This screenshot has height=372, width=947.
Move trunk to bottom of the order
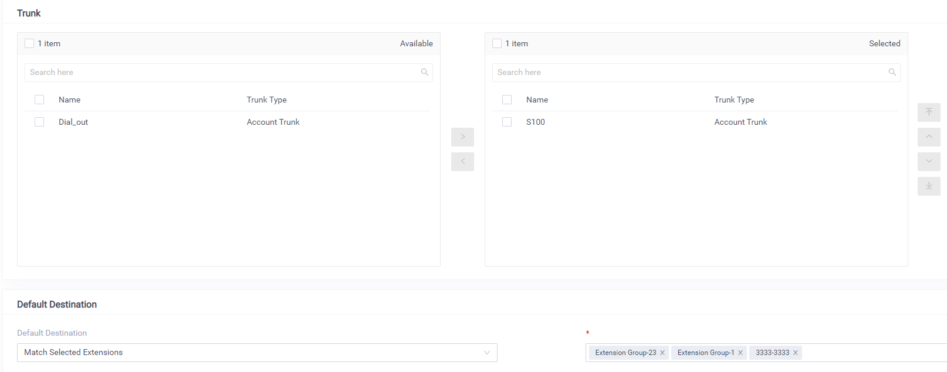929,186
